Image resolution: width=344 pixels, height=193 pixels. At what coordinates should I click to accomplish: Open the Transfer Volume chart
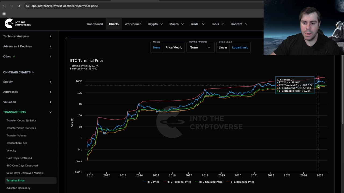tap(16, 136)
